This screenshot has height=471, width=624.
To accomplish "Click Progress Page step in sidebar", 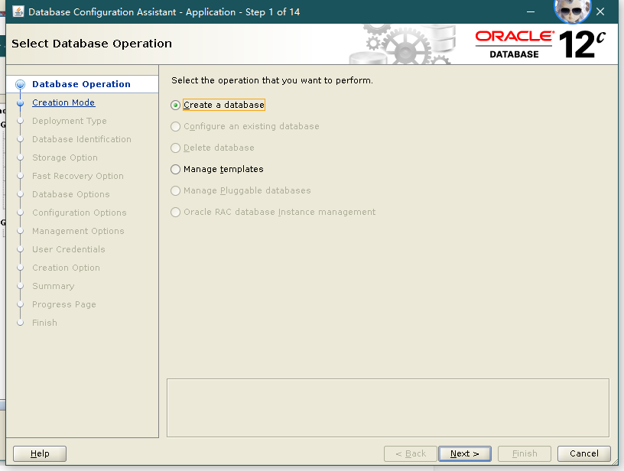I will pyautogui.click(x=64, y=304).
